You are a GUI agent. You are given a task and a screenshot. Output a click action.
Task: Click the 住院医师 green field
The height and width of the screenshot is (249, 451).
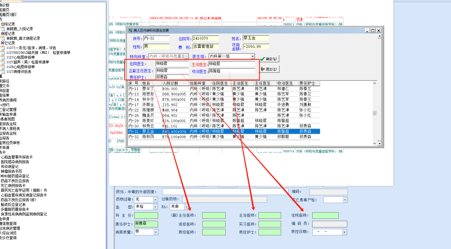[x=325, y=215]
